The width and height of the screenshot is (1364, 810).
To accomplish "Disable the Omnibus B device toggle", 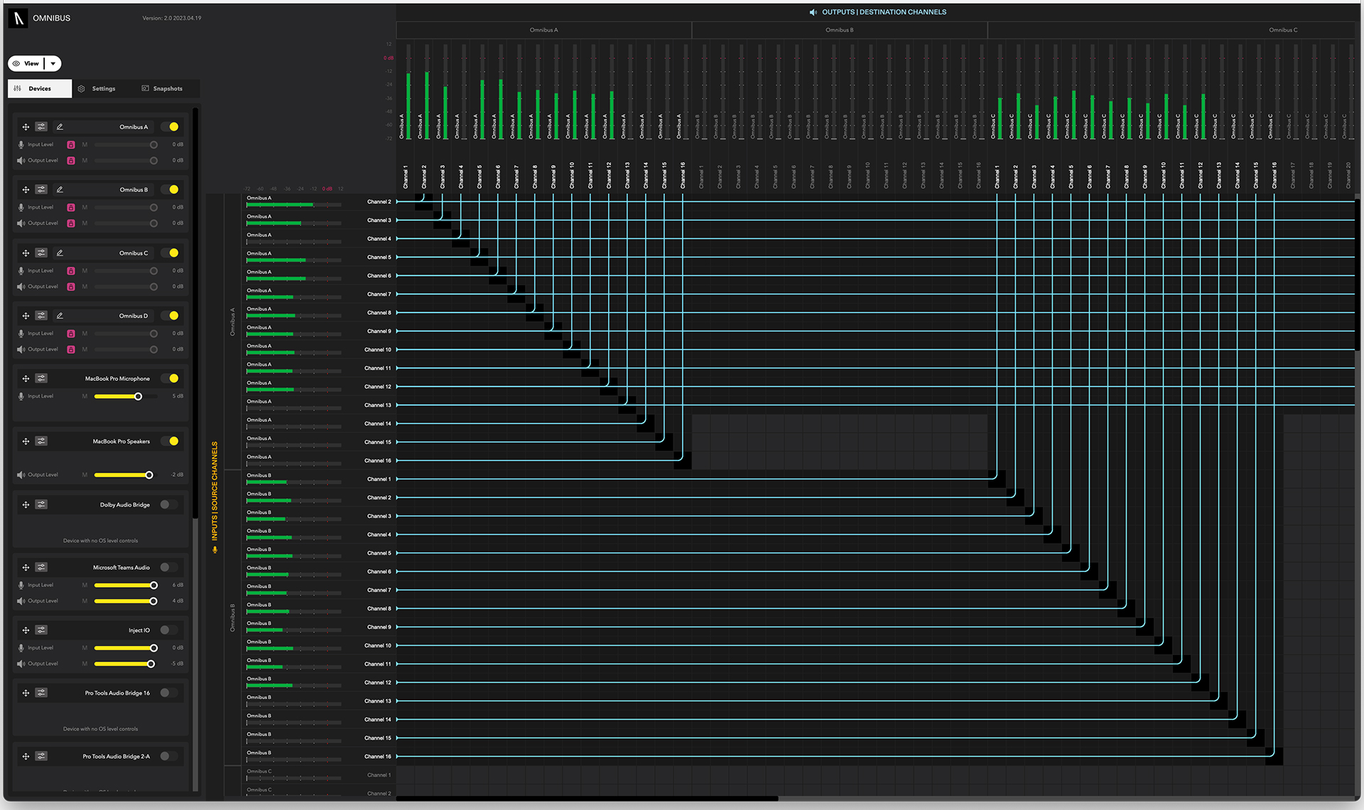I will 170,190.
